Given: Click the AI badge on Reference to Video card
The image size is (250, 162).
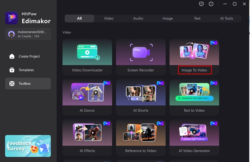Looking at the screenshot, I should pyautogui.click(x=160, y=123).
